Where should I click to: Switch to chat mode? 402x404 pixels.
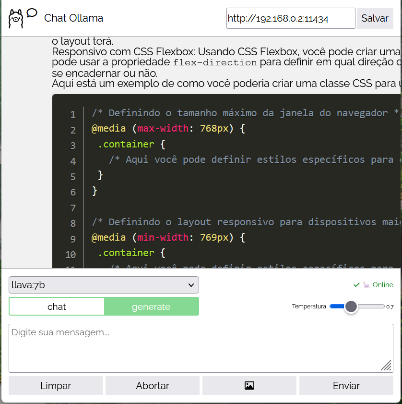(57, 306)
